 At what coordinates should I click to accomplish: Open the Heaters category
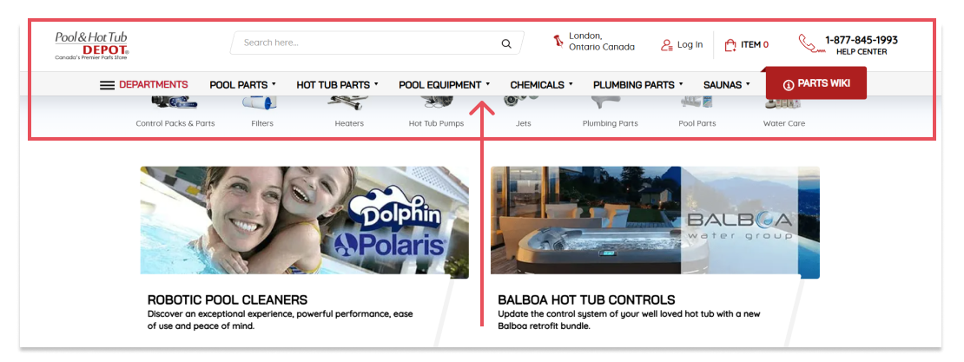click(x=349, y=112)
